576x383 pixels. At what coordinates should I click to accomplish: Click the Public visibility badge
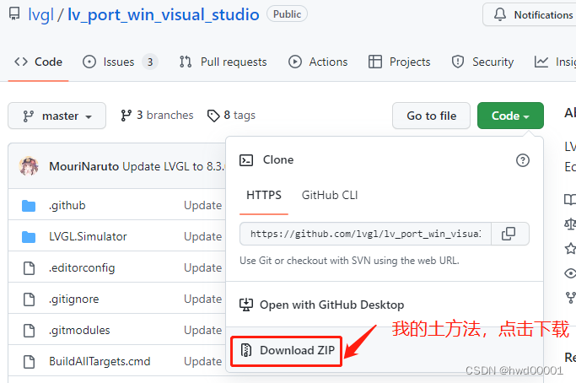click(288, 14)
